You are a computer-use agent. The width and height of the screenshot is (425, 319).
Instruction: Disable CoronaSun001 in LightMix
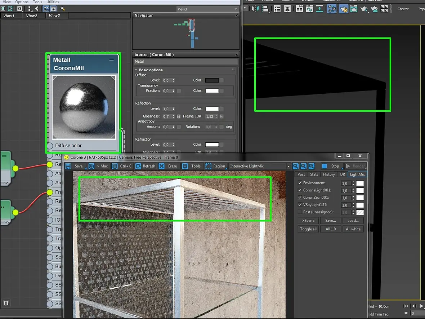[300, 198]
